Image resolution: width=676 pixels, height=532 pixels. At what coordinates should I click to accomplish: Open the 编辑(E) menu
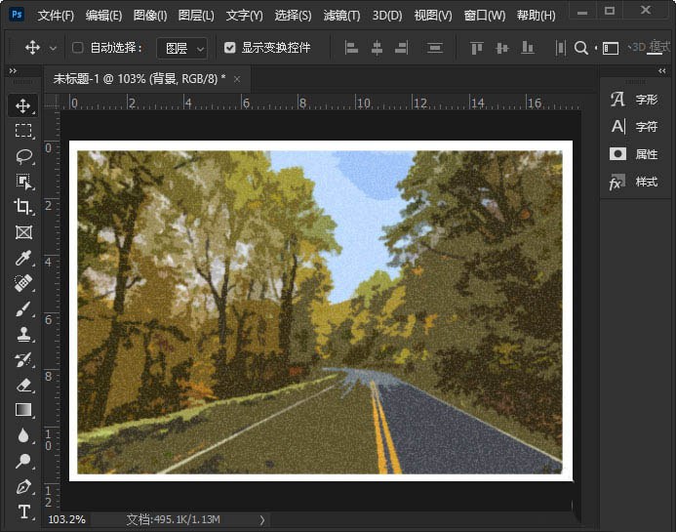pyautogui.click(x=103, y=16)
